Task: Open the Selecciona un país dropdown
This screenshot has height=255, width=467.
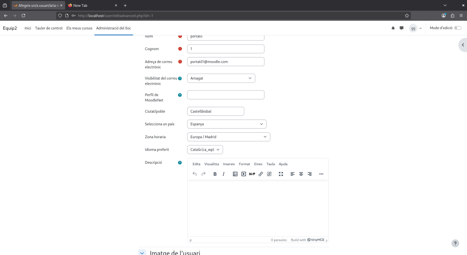Action: click(227, 124)
